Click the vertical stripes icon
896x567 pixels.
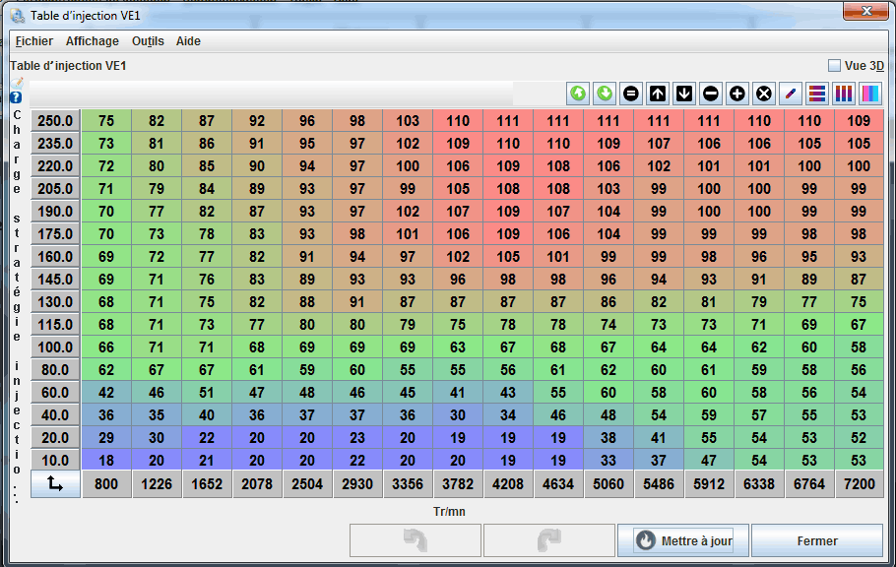[844, 94]
